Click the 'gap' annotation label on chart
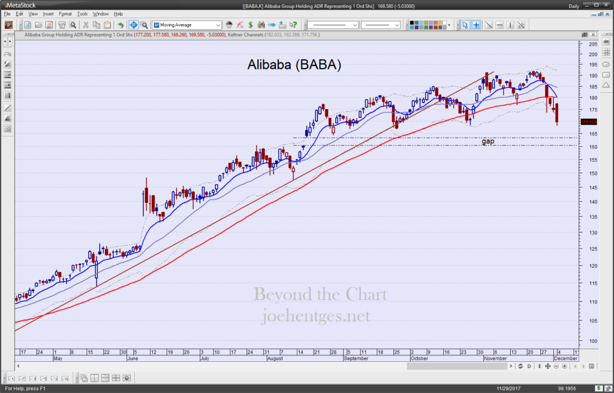The height and width of the screenshot is (393, 614). (x=488, y=141)
